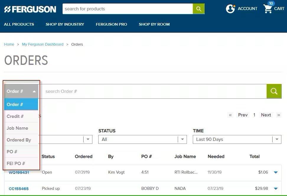
Task: Click the Status column header
Action: tap(48, 157)
